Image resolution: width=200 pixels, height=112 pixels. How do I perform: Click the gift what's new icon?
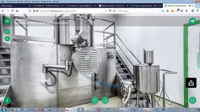click(192, 11)
